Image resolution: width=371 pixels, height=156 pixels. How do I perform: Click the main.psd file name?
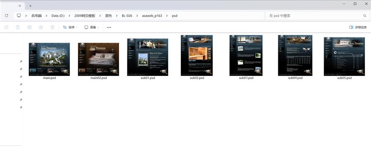coord(49,78)
